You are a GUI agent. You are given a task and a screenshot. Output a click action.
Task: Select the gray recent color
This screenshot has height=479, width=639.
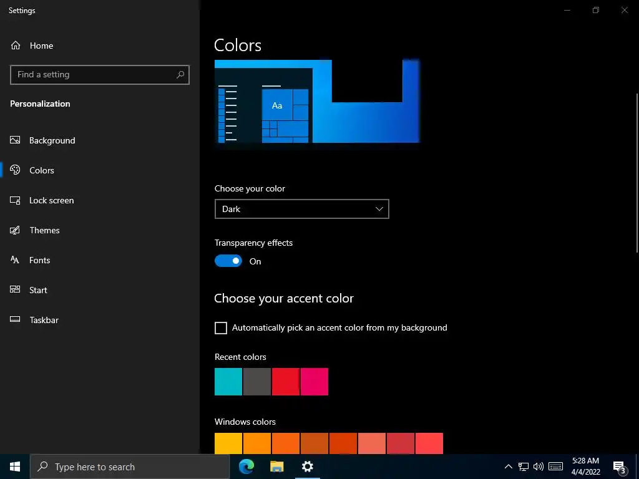257,382
